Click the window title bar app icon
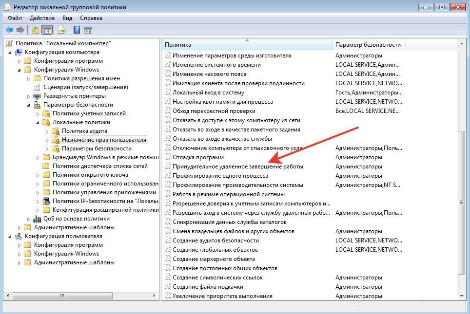 [7, 7]
